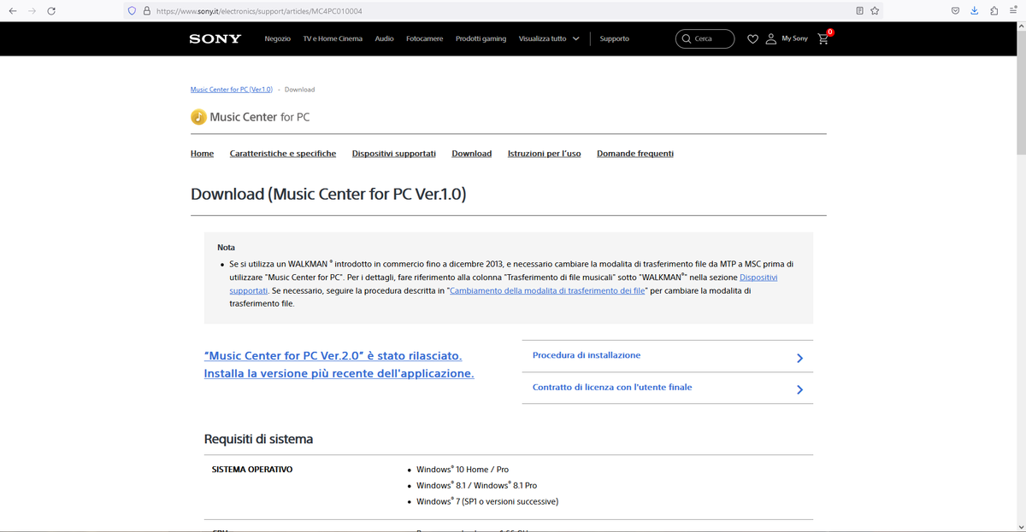Click the SONY logo
Screen dimensions: 1026x532
point(215,38)
